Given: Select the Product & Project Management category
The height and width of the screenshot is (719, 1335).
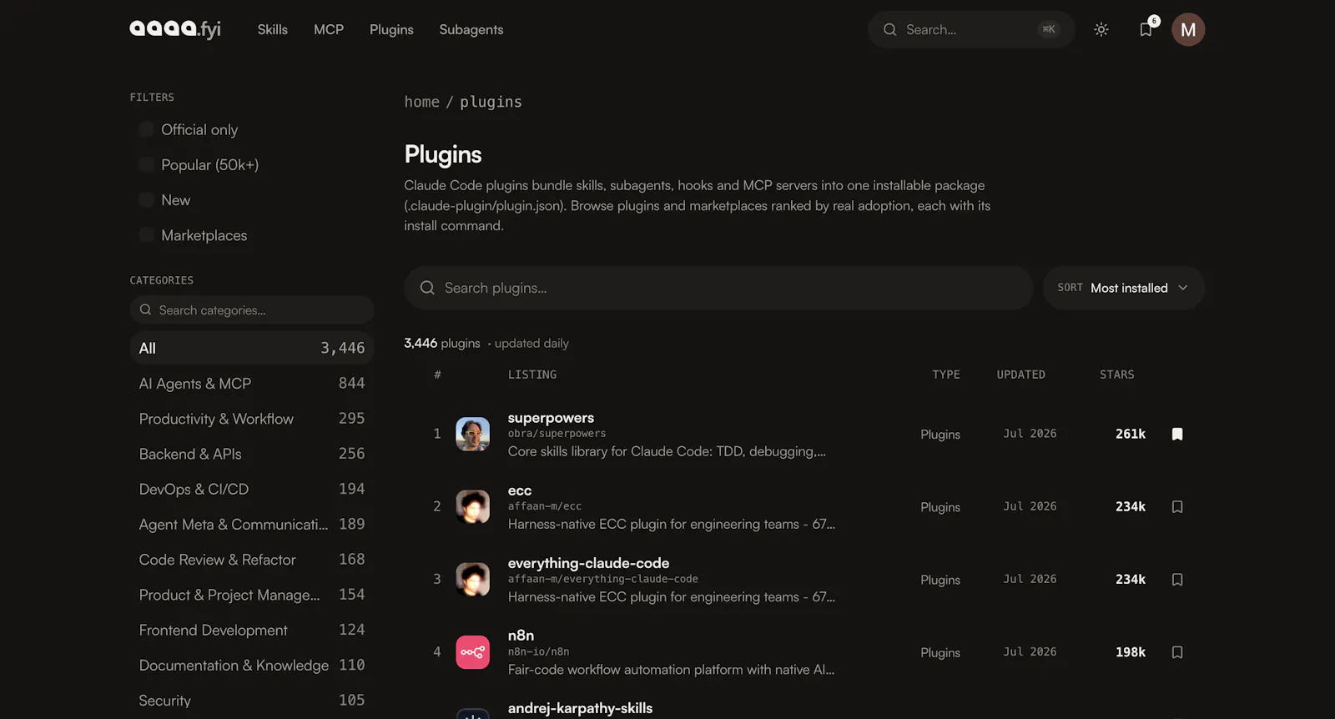Looking at the screenshot, I should 252,595.
